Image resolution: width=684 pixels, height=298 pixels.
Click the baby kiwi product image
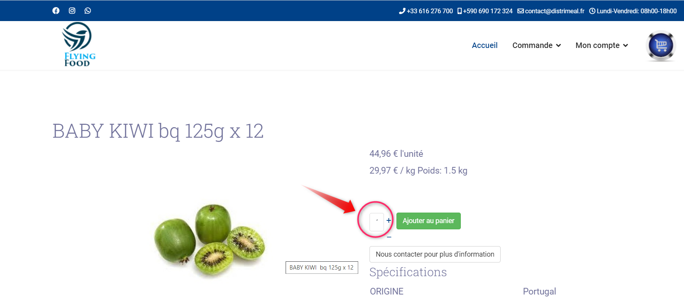(x=210, y=241)
